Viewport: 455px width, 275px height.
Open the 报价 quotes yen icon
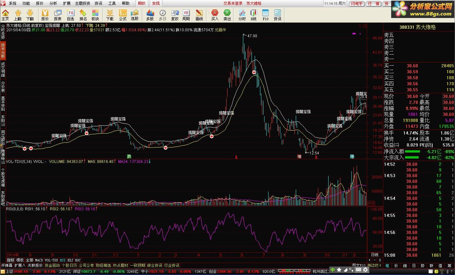tap(45, 15)
